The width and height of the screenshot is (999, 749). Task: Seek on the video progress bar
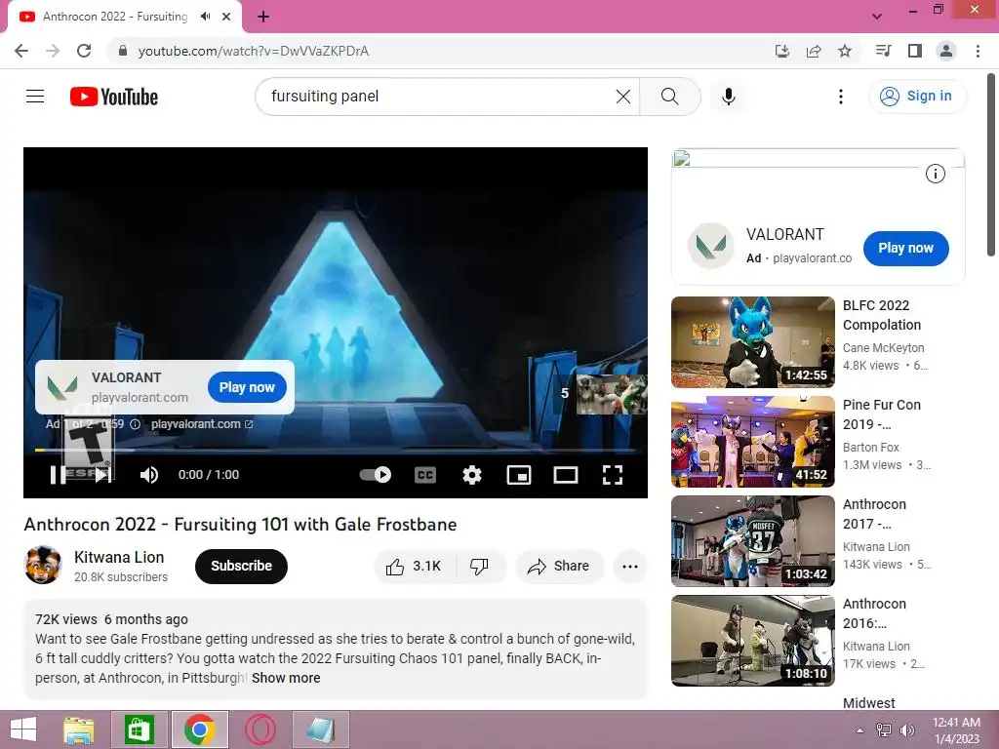pyautogui.click(x=336, y=451)
